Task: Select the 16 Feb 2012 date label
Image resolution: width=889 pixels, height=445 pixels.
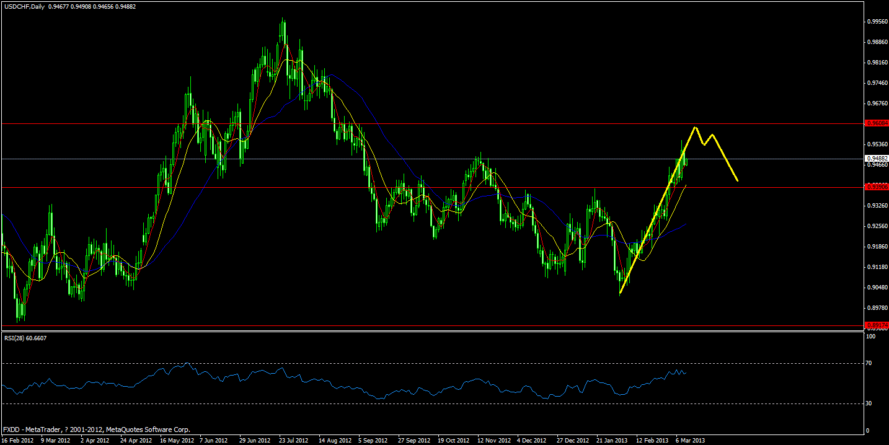Action: coord(18,440)
